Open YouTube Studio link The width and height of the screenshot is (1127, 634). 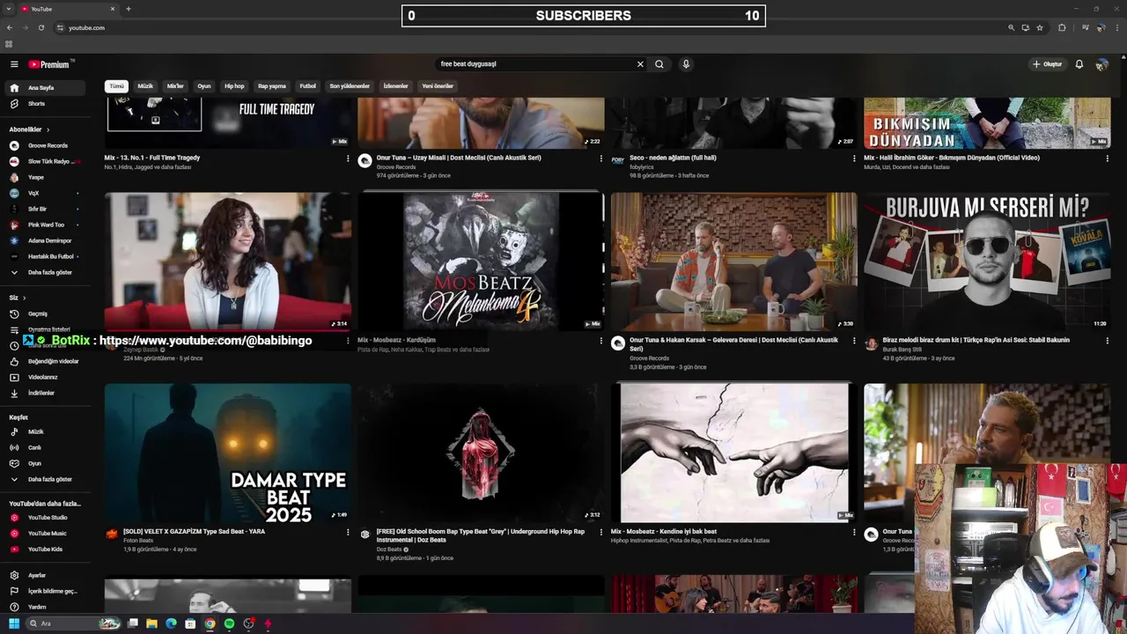tap(46, 518)
